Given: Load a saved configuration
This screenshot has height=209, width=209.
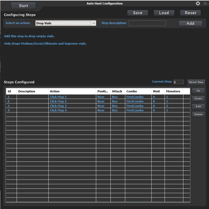Looking at the screenshot, I should [164, 13].
